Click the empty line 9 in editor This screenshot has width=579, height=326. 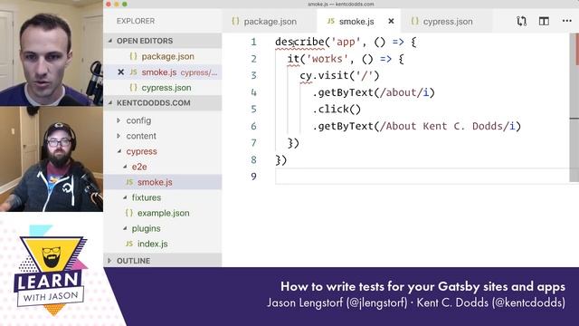click(422, 177)
